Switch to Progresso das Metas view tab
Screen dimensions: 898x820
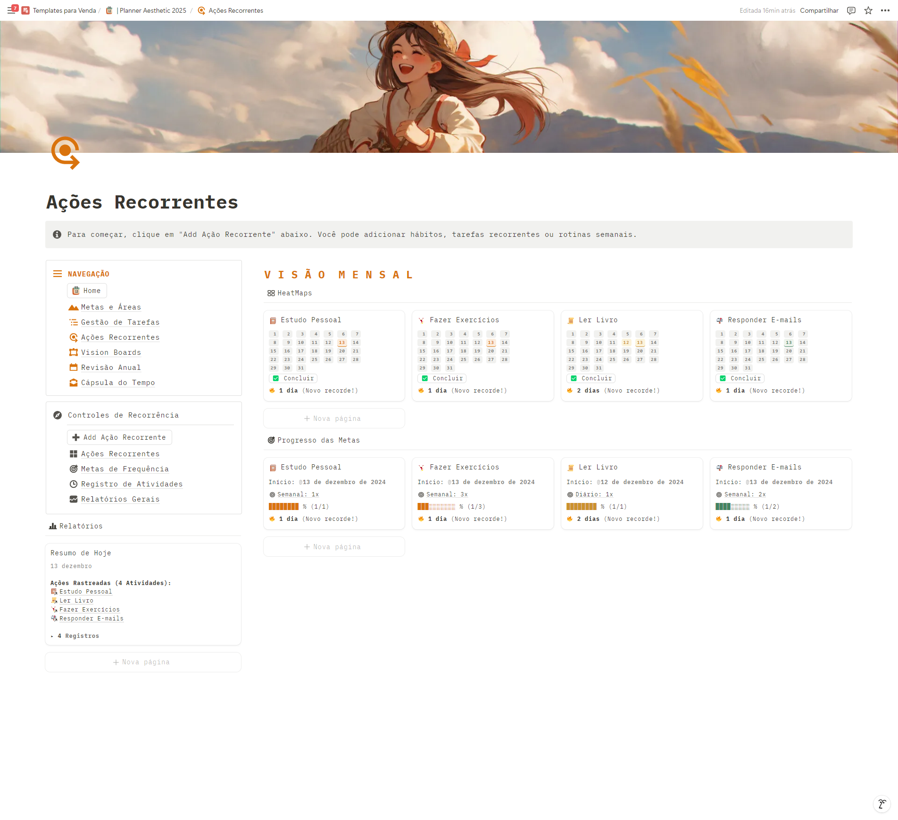coord(314,440)
